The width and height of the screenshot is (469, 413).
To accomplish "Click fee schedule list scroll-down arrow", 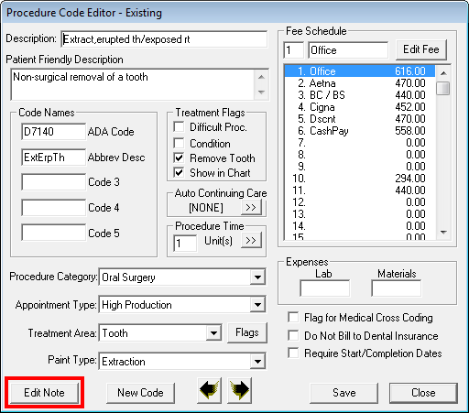I will coord(443,233).
